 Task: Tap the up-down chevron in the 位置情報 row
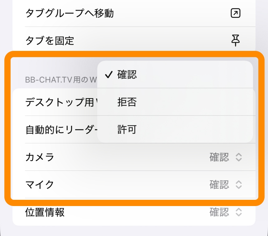[x=238, y=213]
